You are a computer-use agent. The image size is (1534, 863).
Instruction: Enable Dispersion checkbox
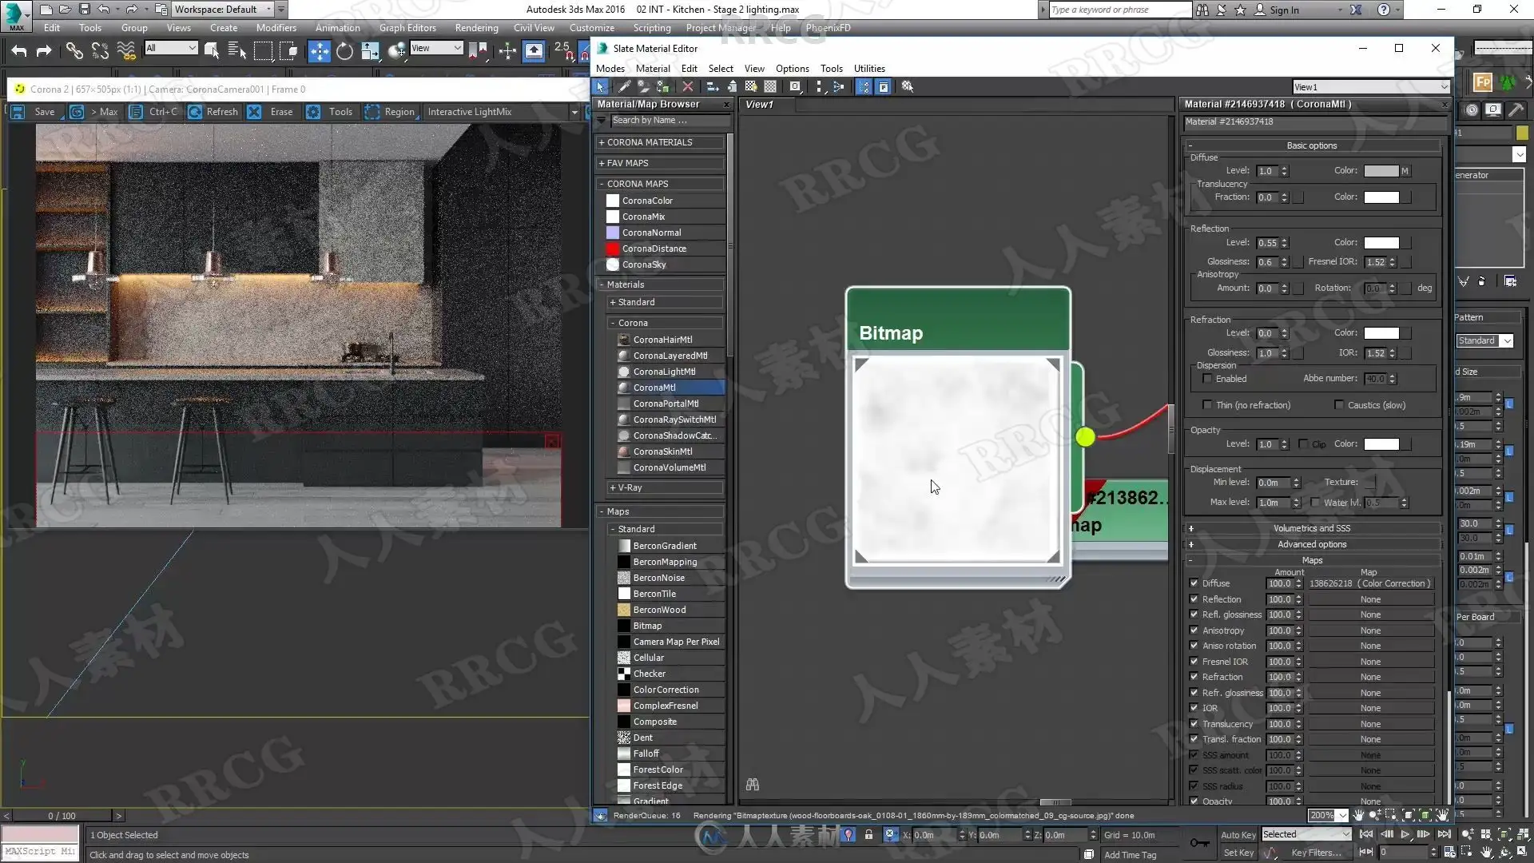(x=1208, y=379)
